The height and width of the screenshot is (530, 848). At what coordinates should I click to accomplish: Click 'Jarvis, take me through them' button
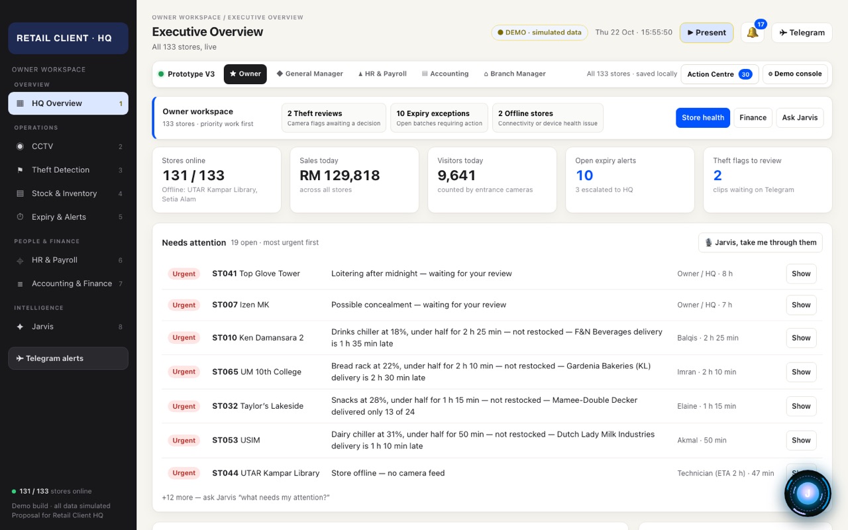[761, 242]
